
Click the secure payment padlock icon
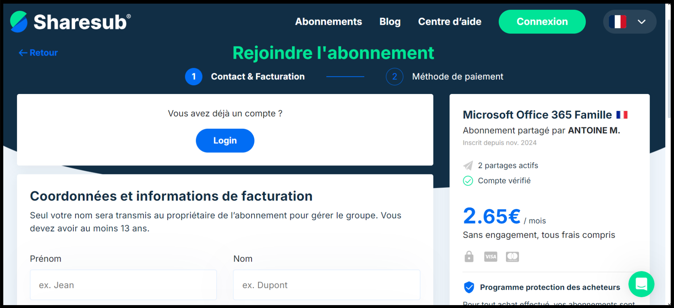469,256
